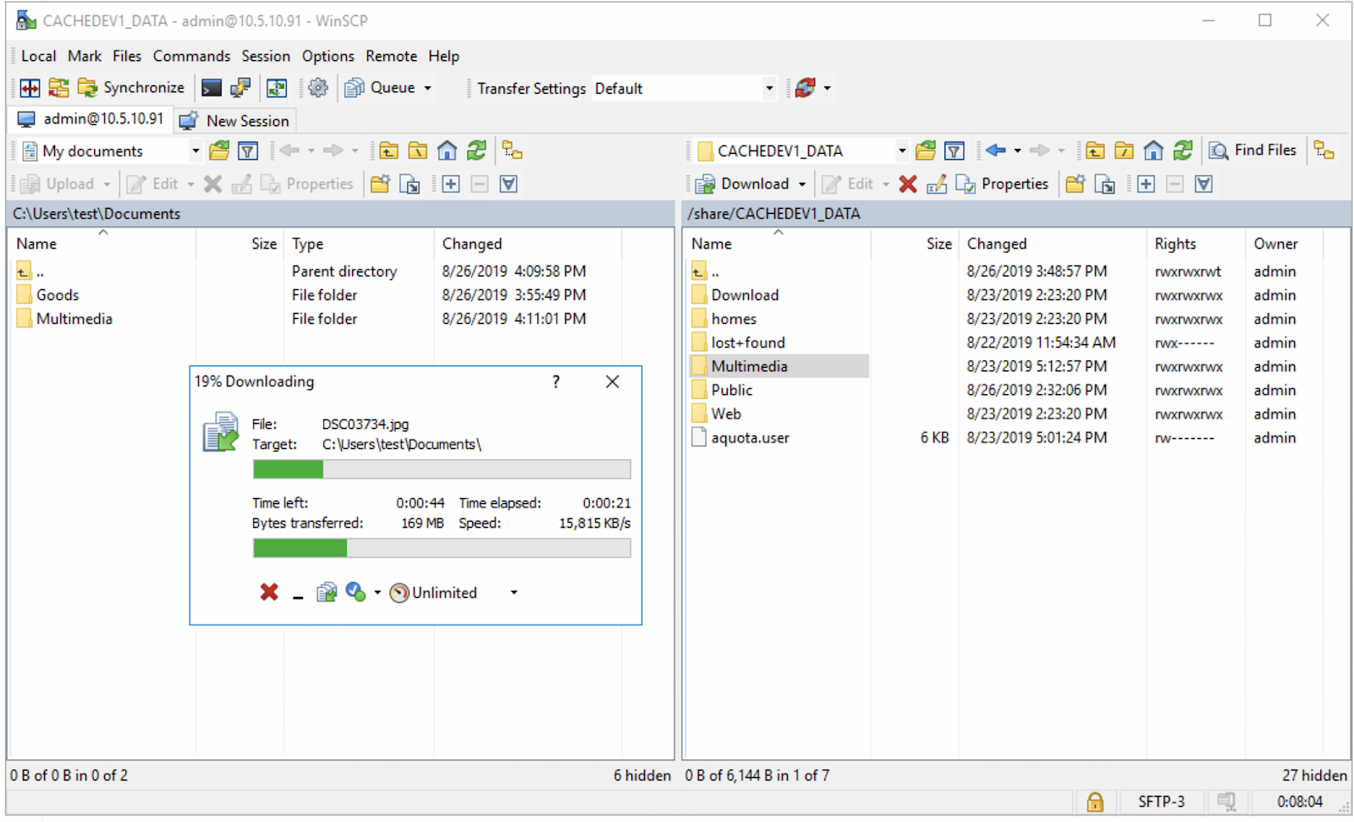
Task: Cancel download with red X in progress dialog
Action: point(269,592)
